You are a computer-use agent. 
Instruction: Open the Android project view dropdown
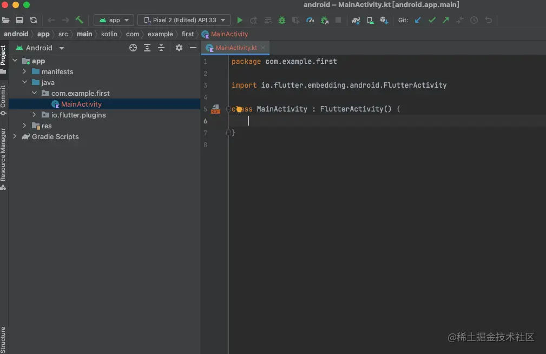tap(40, 48)
